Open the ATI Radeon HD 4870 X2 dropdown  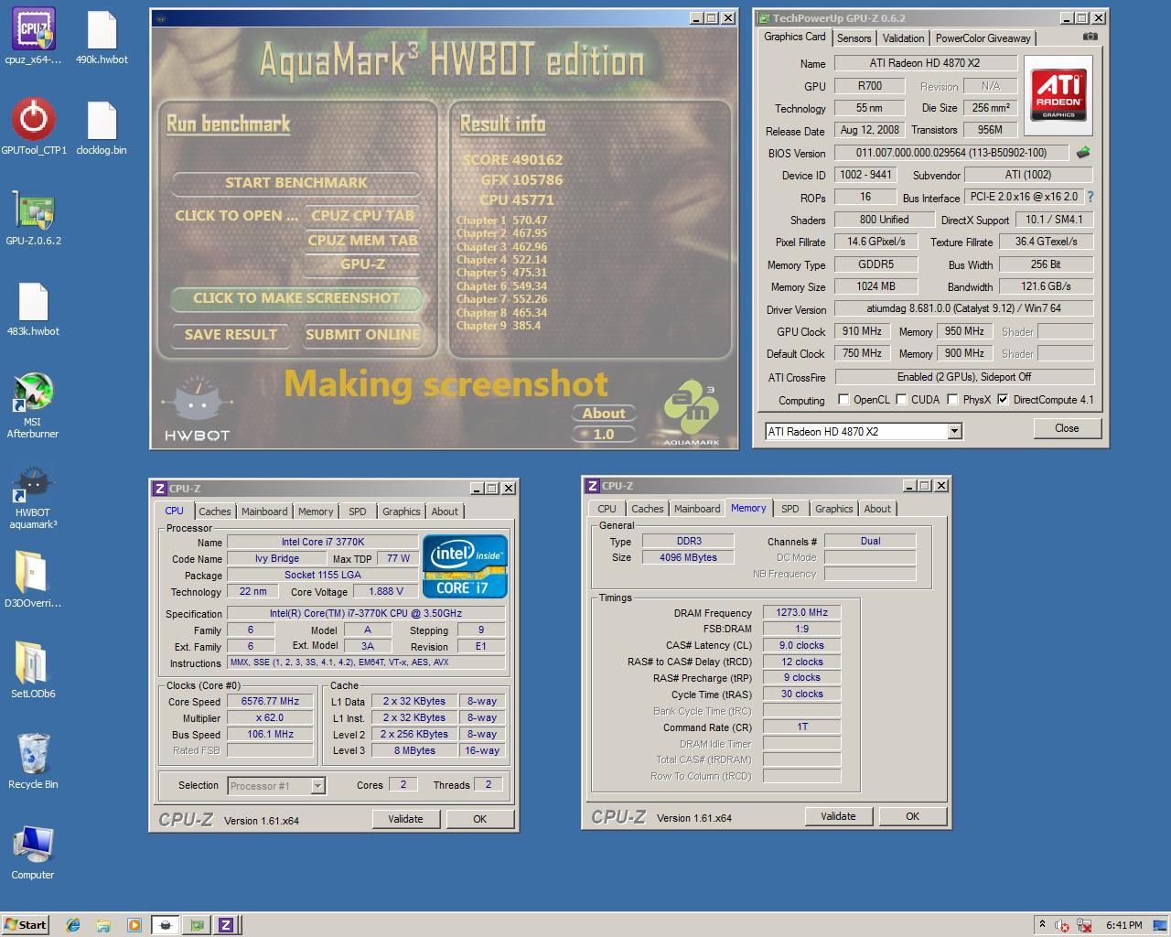(954, 431)
